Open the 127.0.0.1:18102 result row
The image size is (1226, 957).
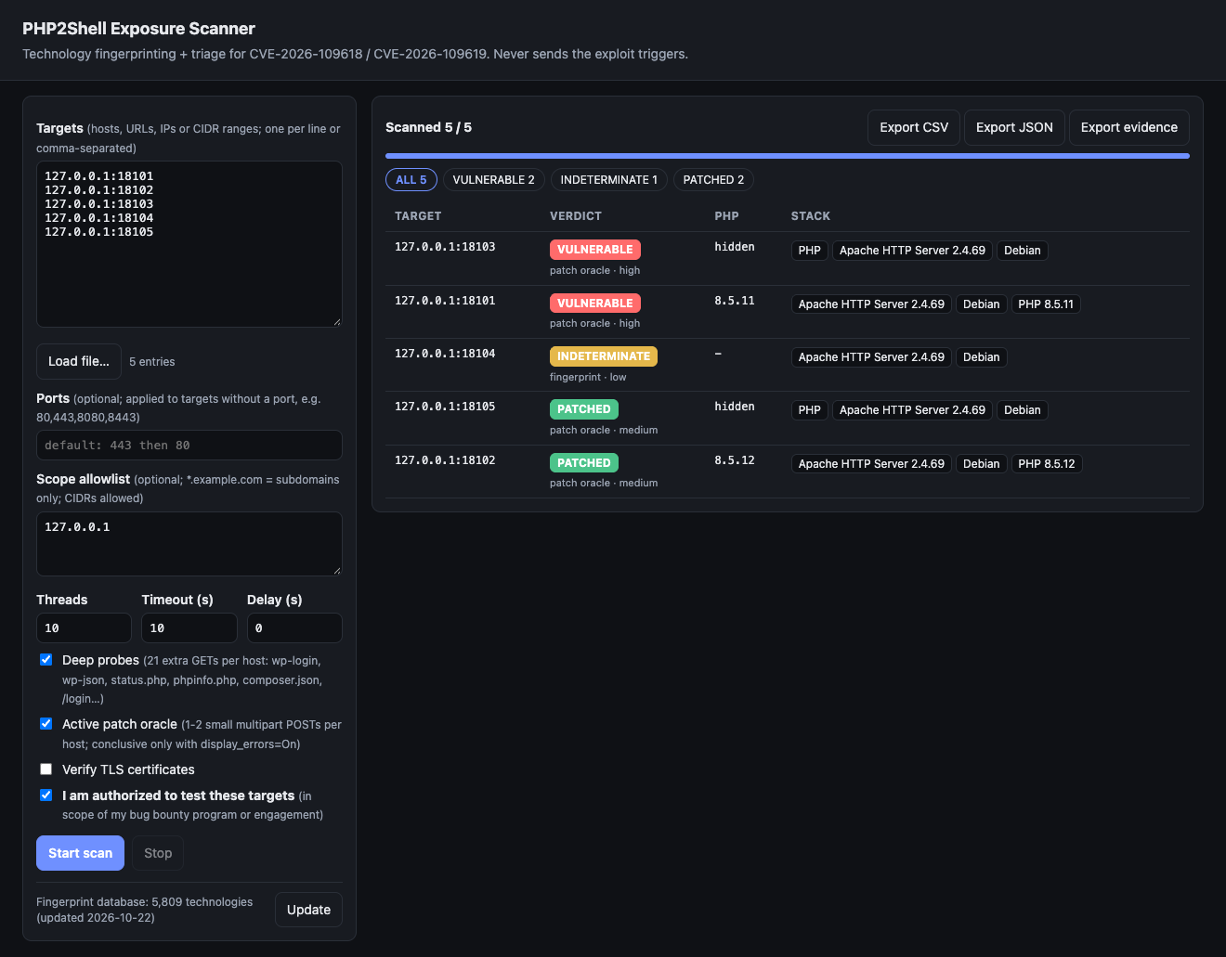[x=788, y=472]
